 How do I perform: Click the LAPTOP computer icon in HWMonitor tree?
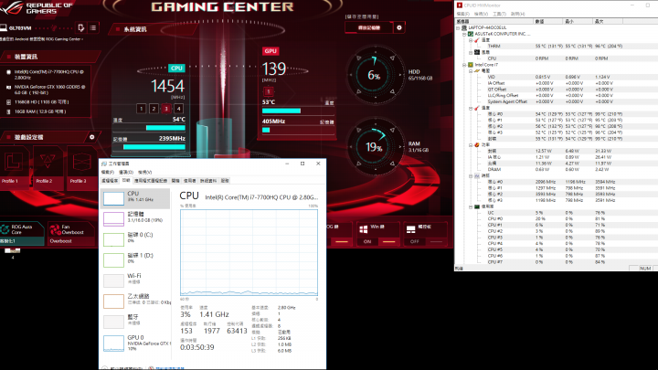(x=464, y=27)
